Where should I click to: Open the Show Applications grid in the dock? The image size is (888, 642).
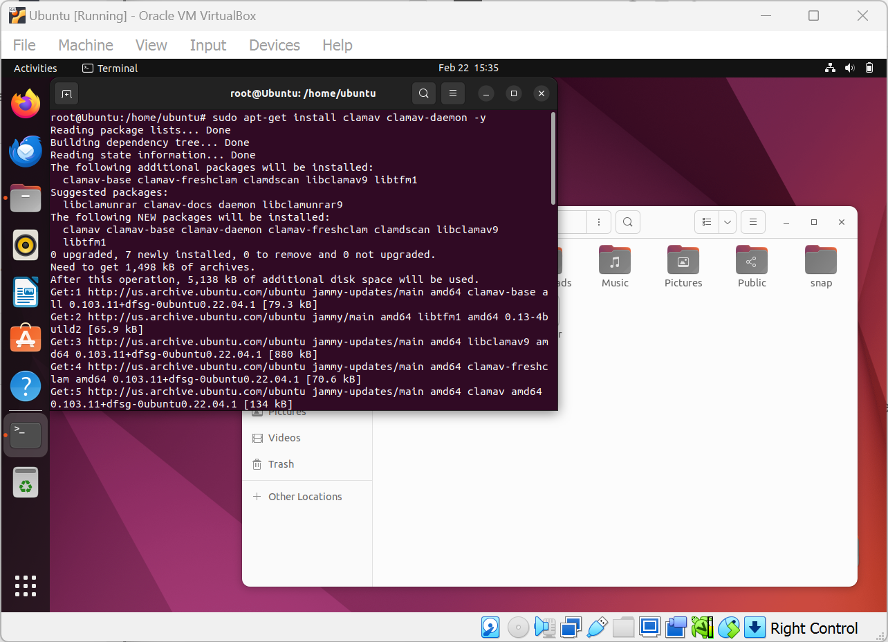(26, 585)
